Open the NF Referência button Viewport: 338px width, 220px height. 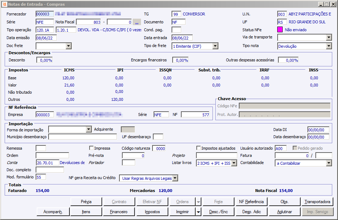pos(251,202)
